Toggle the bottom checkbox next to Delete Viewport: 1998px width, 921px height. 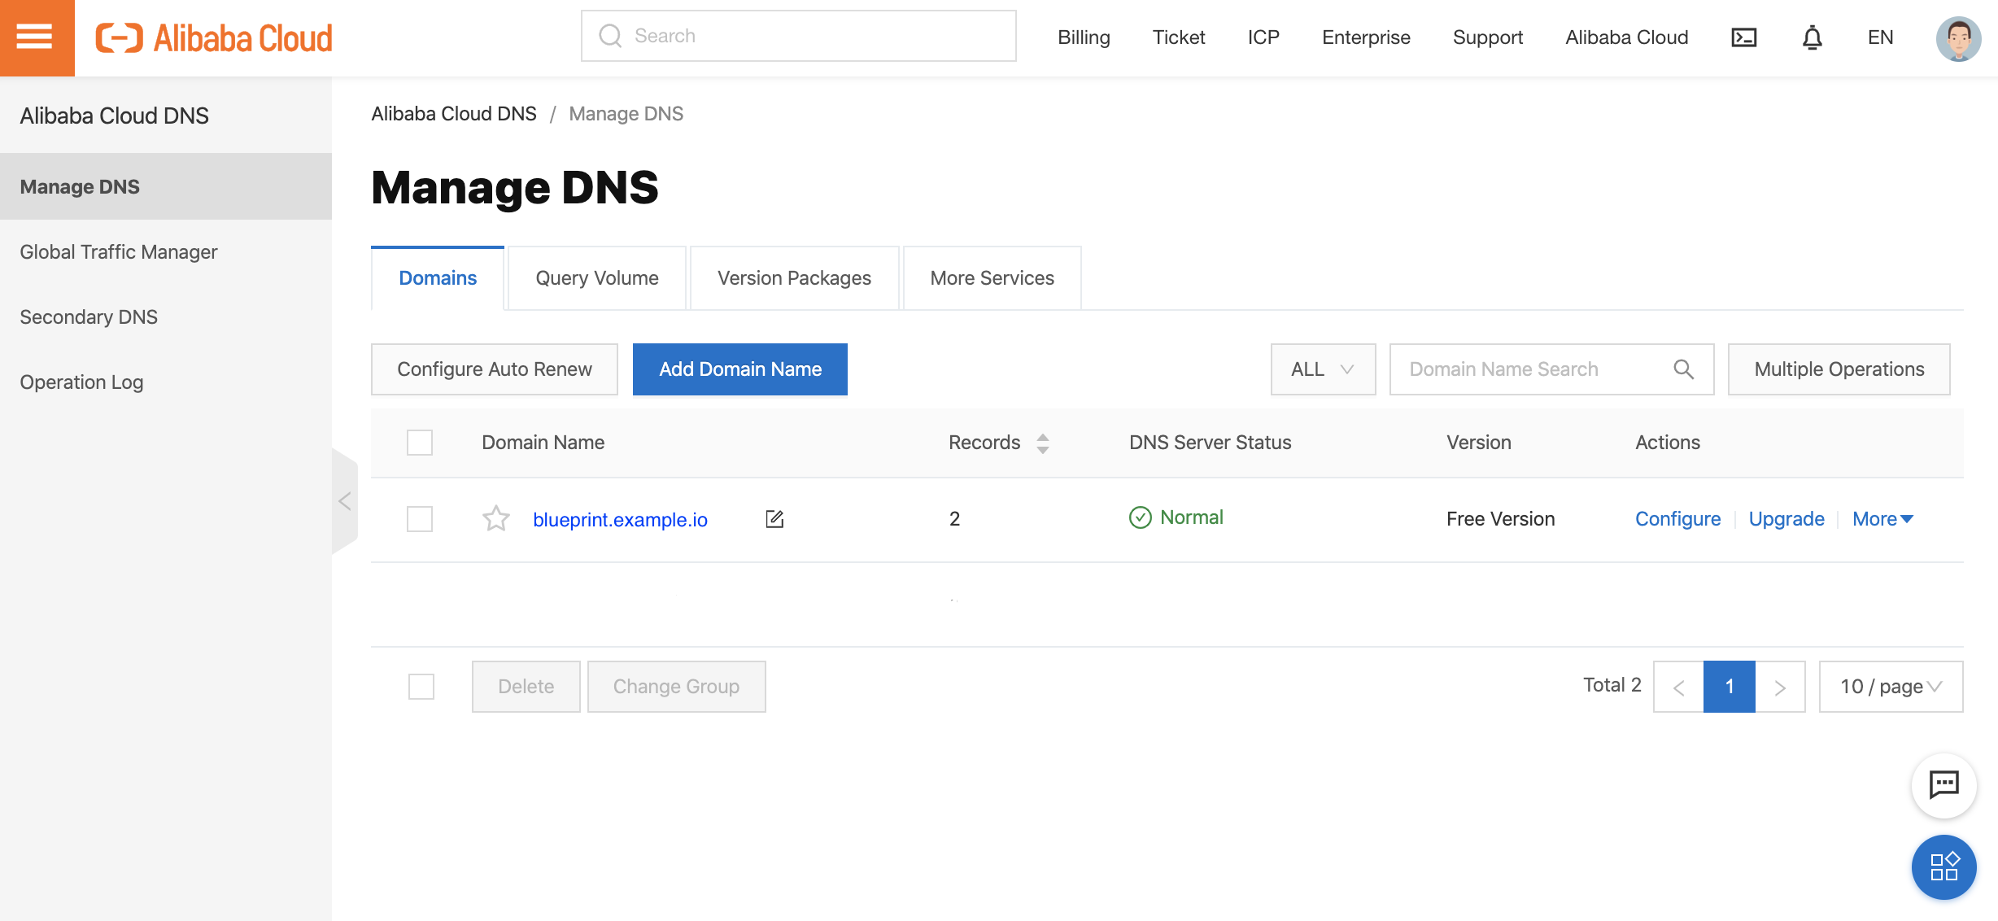[x=421, y=686]
